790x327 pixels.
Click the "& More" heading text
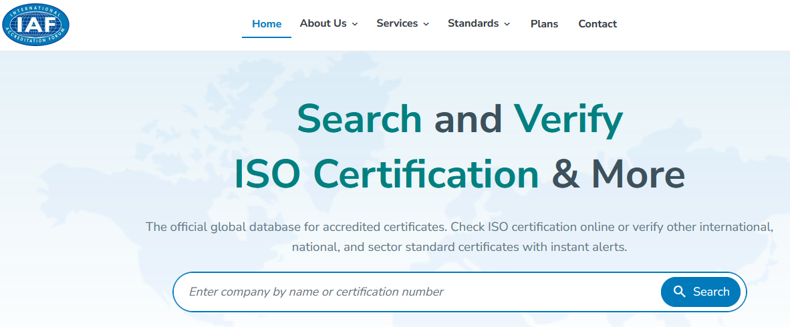pyautogui.click(x=618, y=174)
